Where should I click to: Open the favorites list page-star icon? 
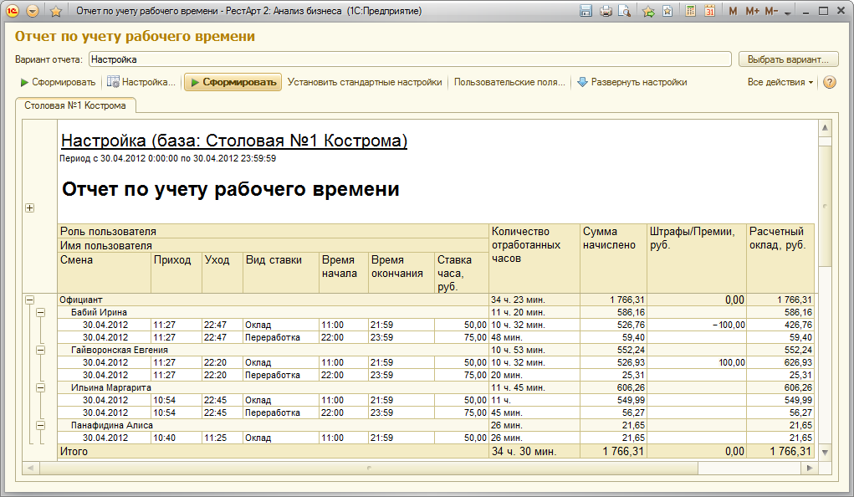click(667, 11)
